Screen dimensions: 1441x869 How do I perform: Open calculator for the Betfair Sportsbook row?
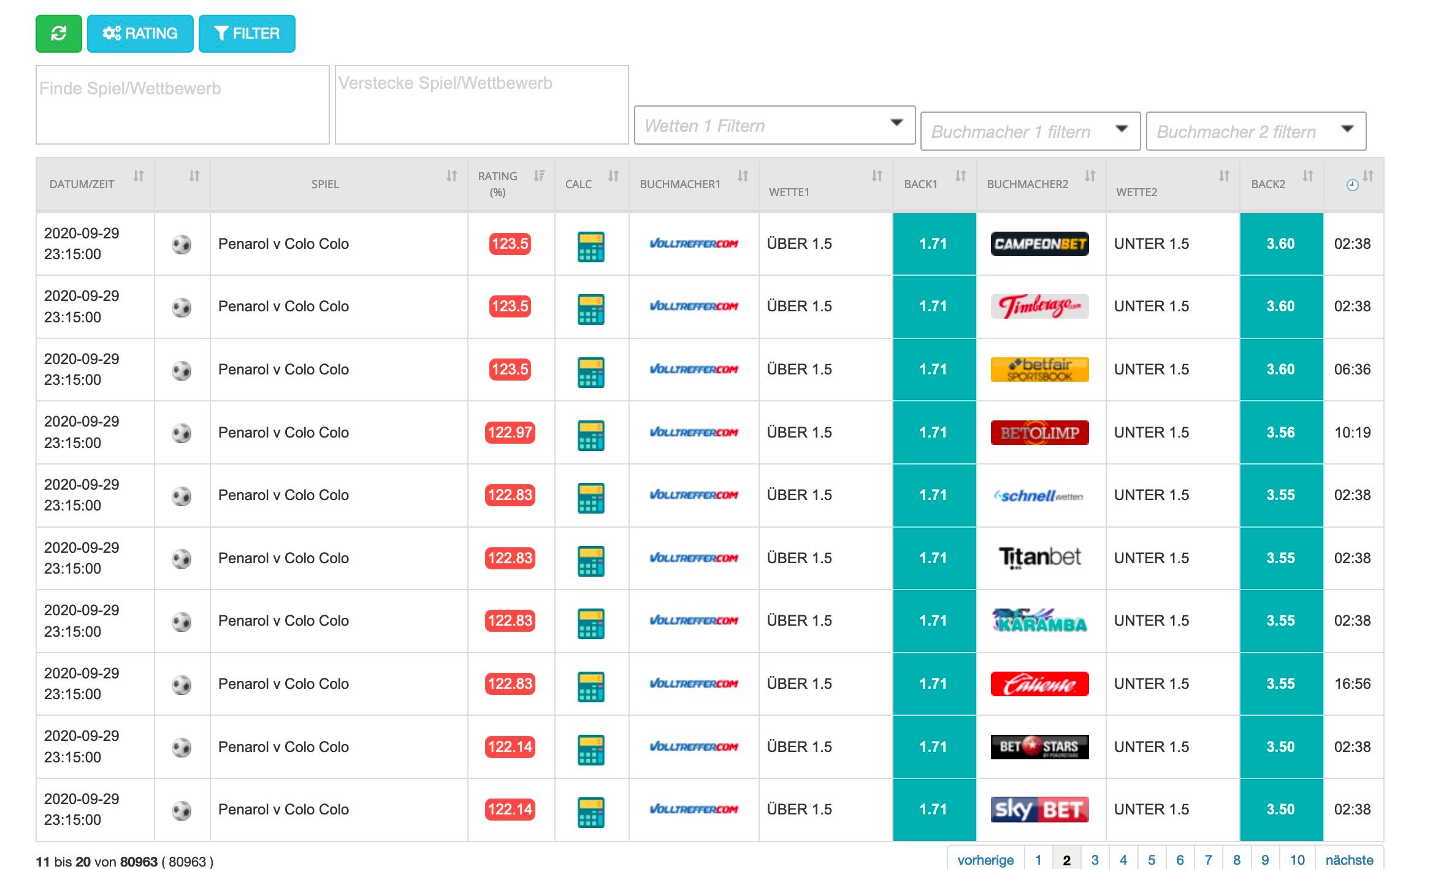tap(591, 372)
